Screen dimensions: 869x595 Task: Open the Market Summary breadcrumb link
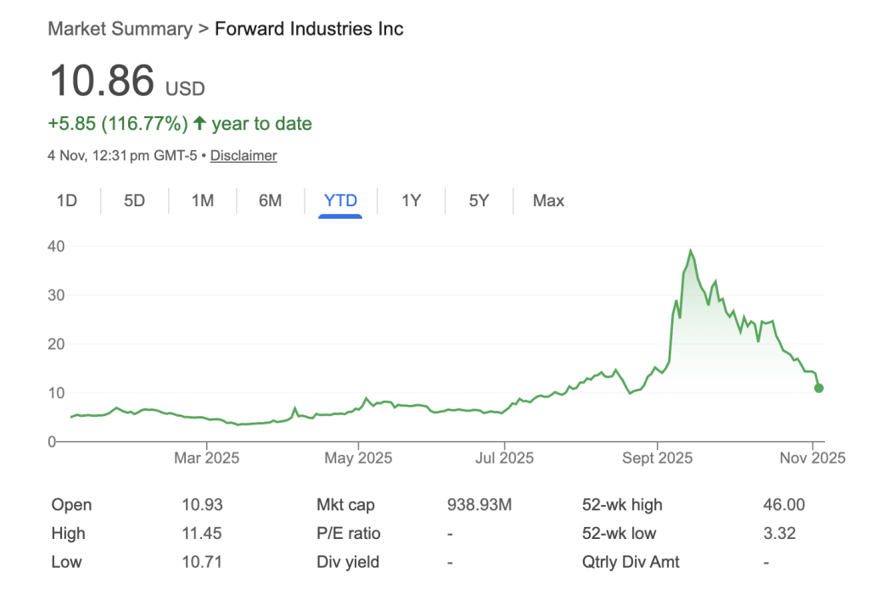tap(119, 28)
